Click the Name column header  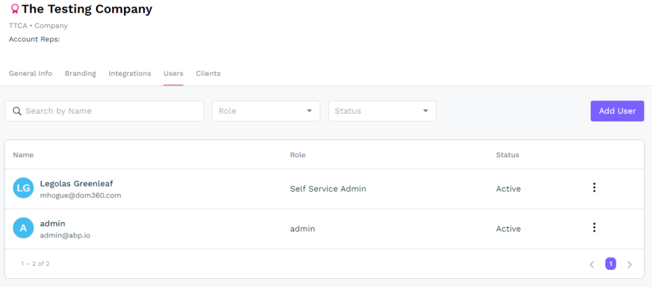pyautogui.click(x=24, y=155)
